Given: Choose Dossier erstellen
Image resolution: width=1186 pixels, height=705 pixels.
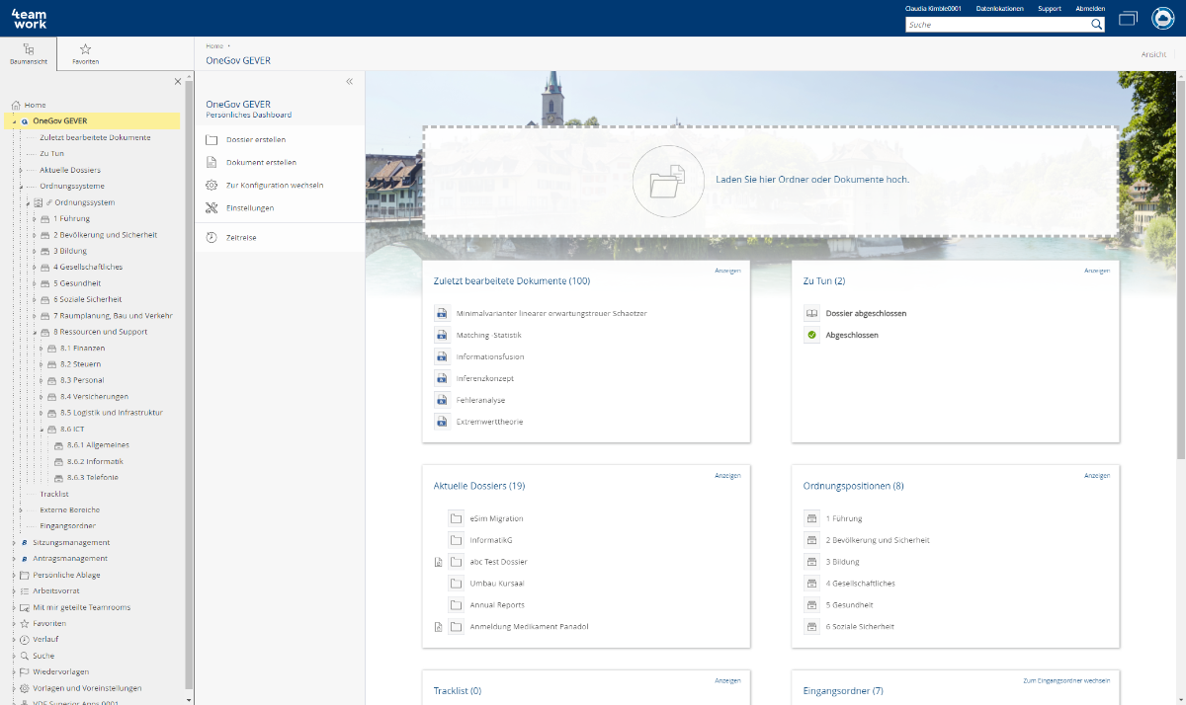Looking at the screenshot, I should tap(256, 140).
